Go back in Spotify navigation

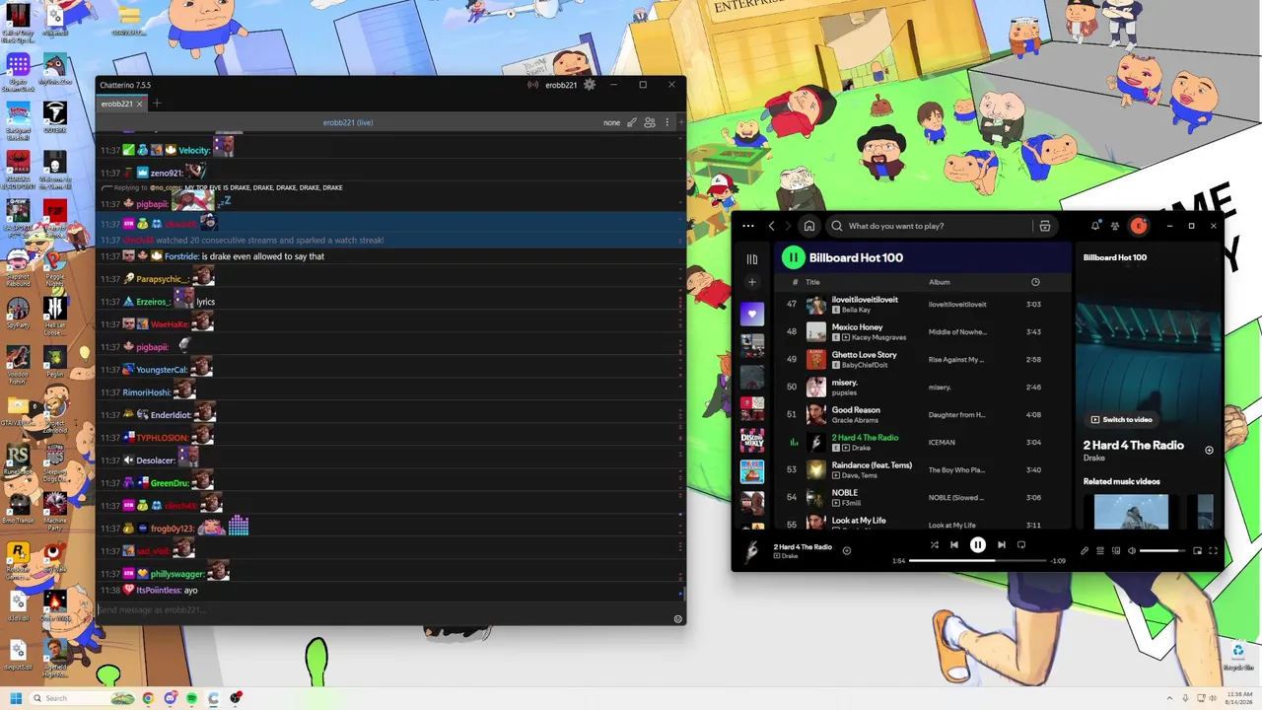[x=771, y=226]
